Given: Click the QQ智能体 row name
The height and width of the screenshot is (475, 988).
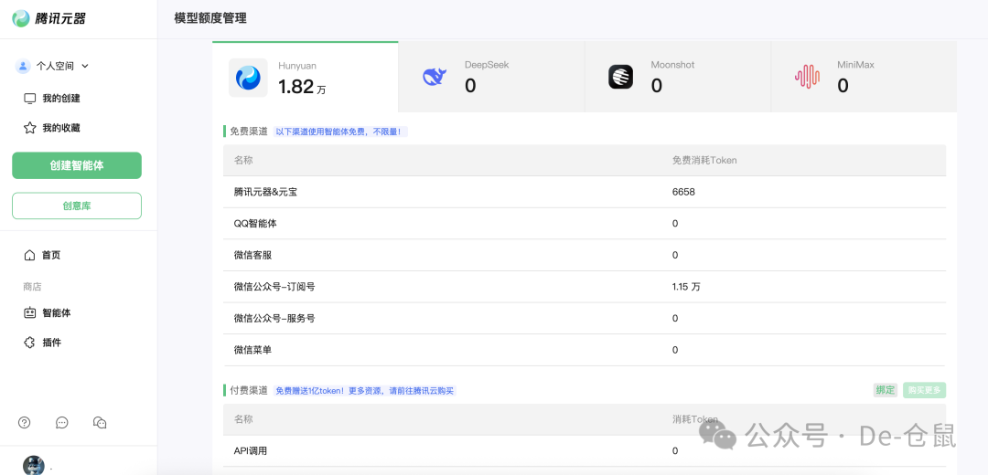Looking at the screenshot, I should point(257,224).
